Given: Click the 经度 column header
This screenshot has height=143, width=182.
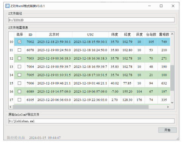Looking at the screenshot, I should tap(127, 35).
